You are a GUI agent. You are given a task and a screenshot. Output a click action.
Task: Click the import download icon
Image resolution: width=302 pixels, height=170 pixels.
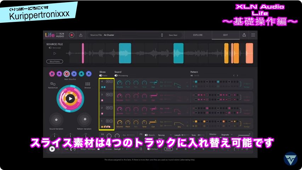pyautogui.click(x=81, y=35)
